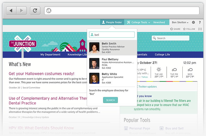
Task: Focus the browser address bar
Action: click(x=122, y=11)
